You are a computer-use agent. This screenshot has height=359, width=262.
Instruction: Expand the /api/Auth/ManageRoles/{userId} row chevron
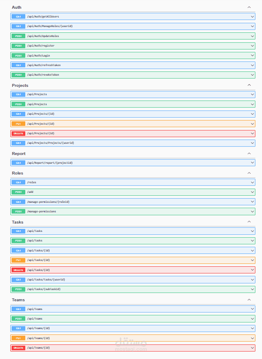[252, 26]
